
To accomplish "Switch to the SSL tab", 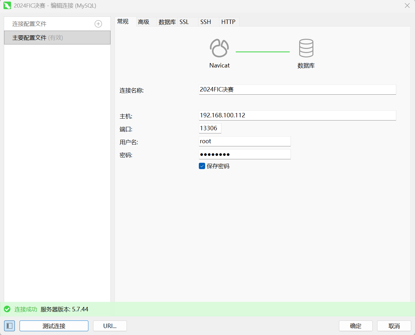I will coord(184,22).
